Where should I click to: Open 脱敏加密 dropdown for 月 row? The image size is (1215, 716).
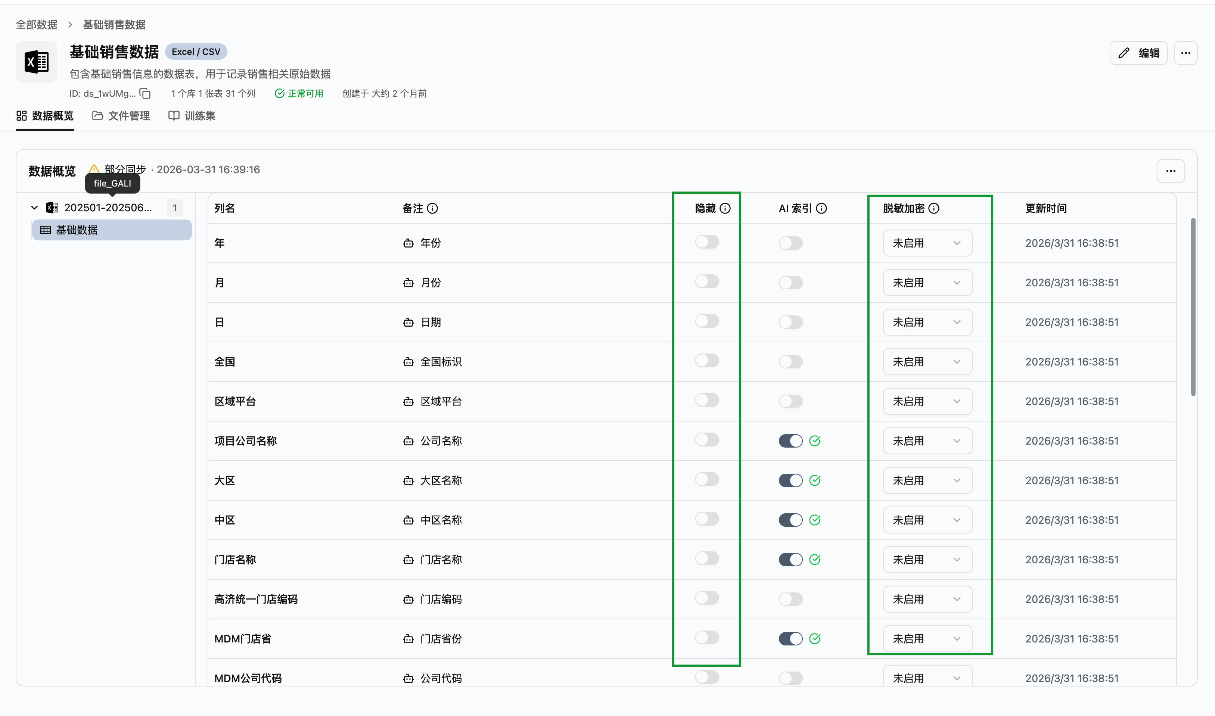[927, 282]
